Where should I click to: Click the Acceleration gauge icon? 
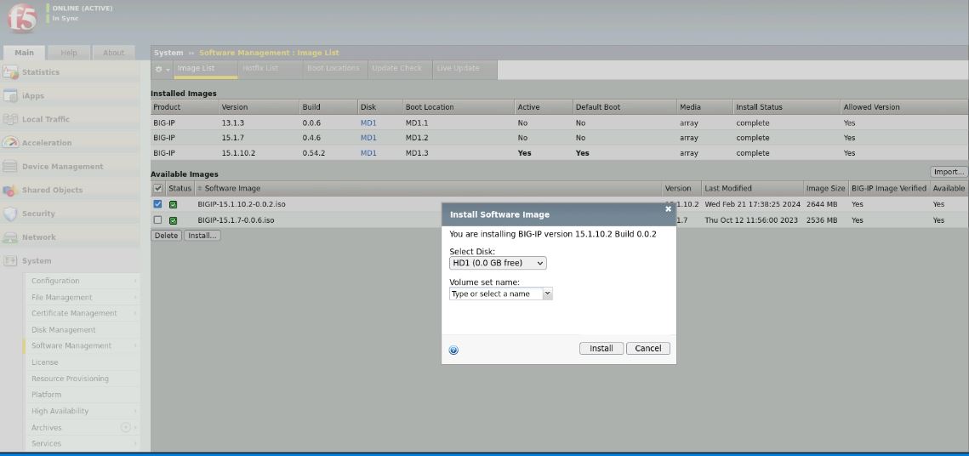click(11, 143)
